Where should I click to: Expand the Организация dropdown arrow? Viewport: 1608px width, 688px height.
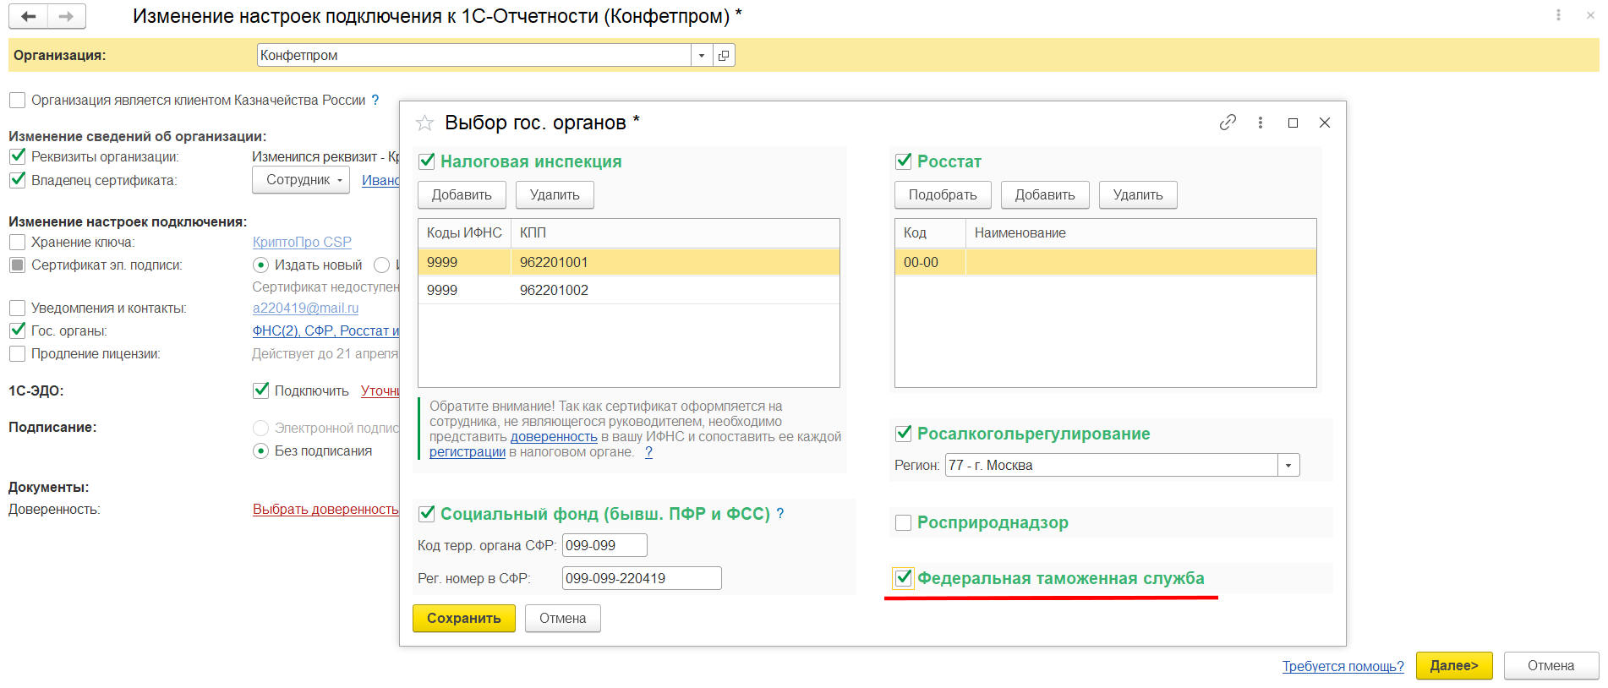(x=702, y=56)
